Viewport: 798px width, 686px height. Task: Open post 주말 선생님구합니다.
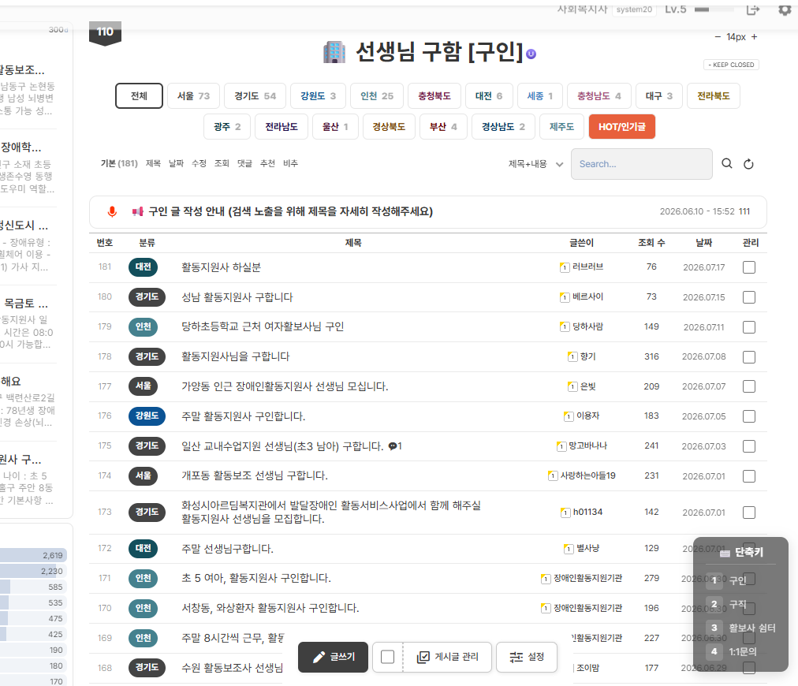[x=227, y=549]
